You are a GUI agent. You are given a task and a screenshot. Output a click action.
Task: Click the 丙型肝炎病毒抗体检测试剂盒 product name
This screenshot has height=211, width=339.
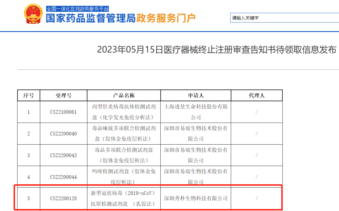124,112
